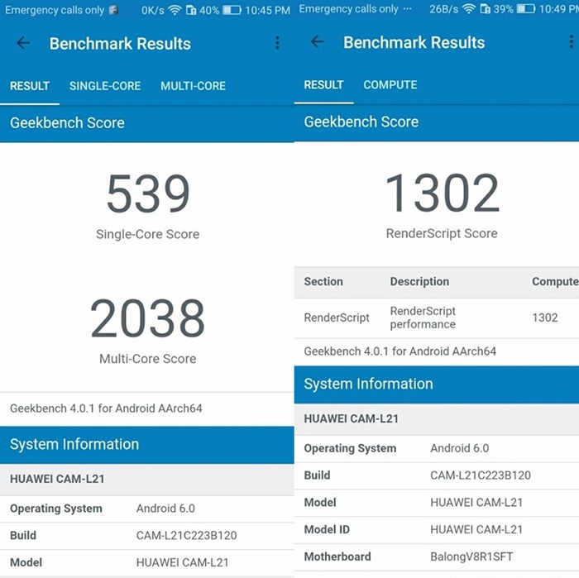Tap BalongV8R1SFT motherboard value
The image size is (579, 578).
[x=471, y=557]
